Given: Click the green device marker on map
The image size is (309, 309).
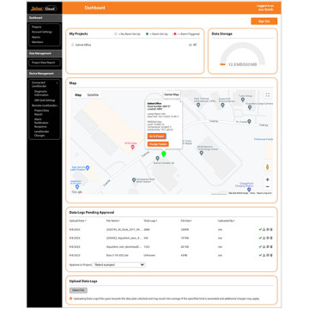Looking at the screenshot, I should tap(164, 154).
